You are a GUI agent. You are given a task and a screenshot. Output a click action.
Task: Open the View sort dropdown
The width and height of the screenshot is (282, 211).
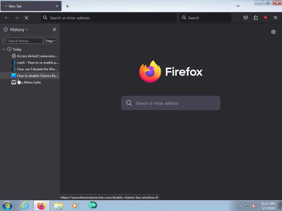51,41
